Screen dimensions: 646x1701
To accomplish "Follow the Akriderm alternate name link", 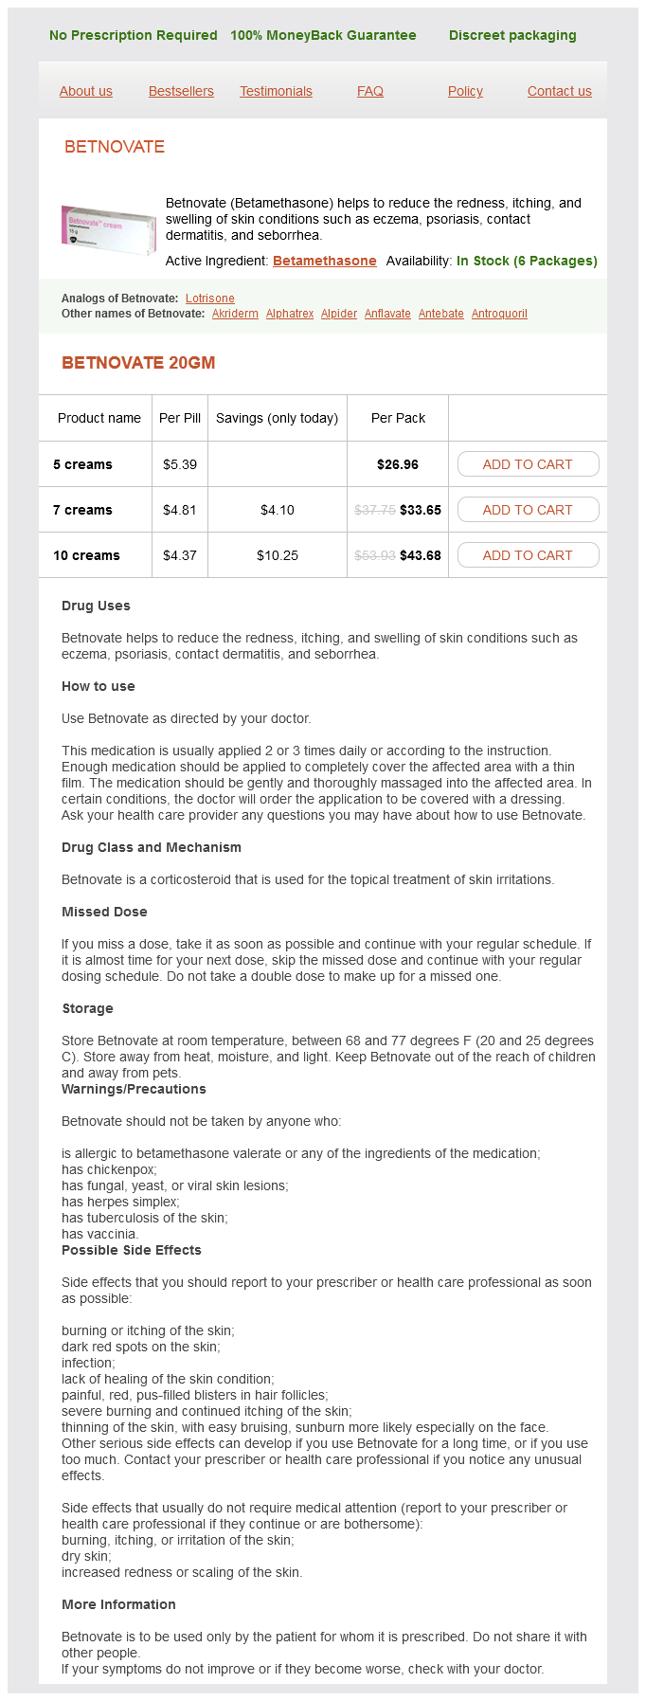I will tap(235, 314).
